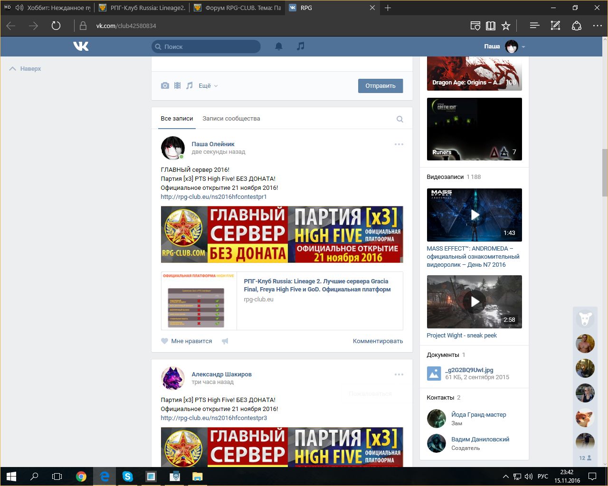Like the post with Мне нравится
The image size is (608, 486).
187,341
